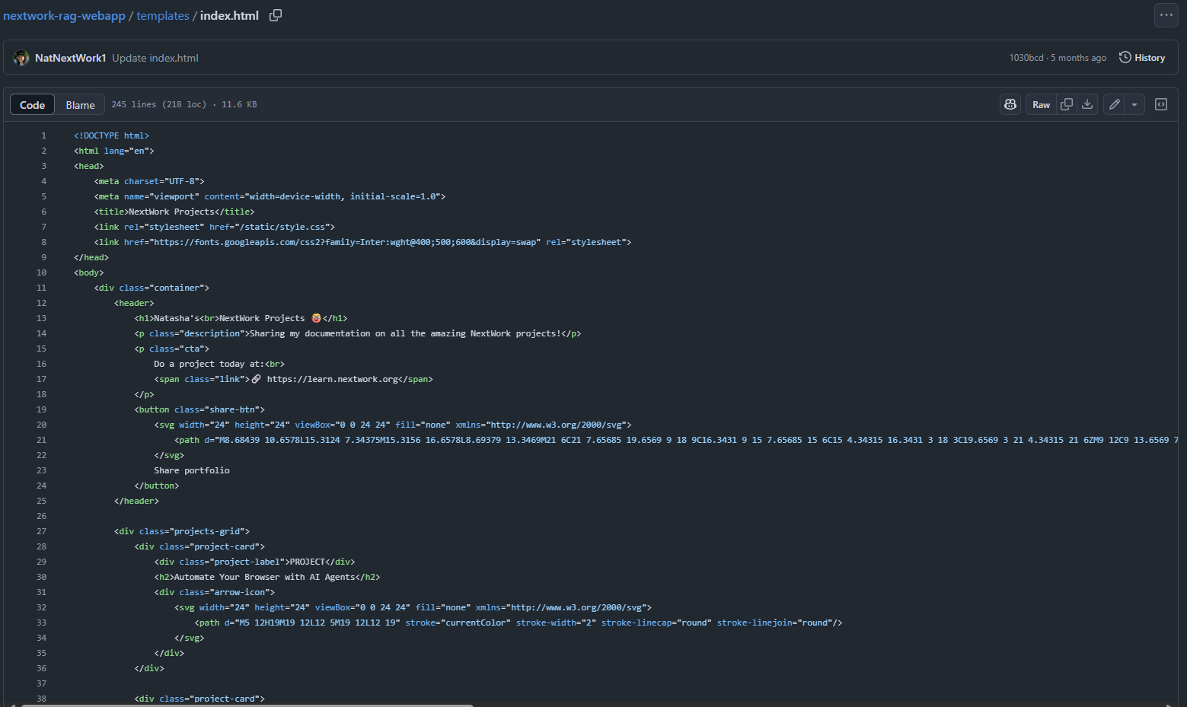This screenshot has width=1187, height=707.
Task: Click the DOCTYPE html declaration
Action: click(111, 135)
